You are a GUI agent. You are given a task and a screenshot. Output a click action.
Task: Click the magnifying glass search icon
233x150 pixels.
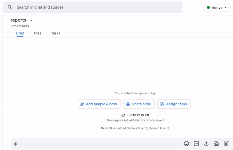coord(10,7)
